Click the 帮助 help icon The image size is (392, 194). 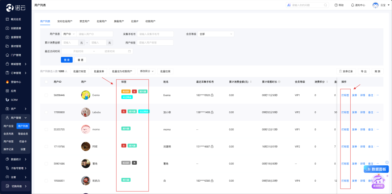(336, 5)
